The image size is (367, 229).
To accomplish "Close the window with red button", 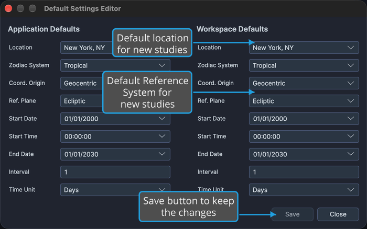I will (x=8, y=8).
